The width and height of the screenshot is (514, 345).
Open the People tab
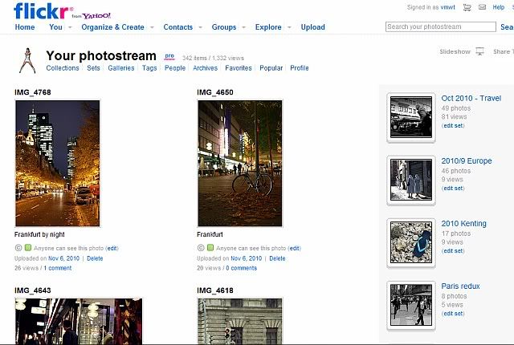point(175,68)
